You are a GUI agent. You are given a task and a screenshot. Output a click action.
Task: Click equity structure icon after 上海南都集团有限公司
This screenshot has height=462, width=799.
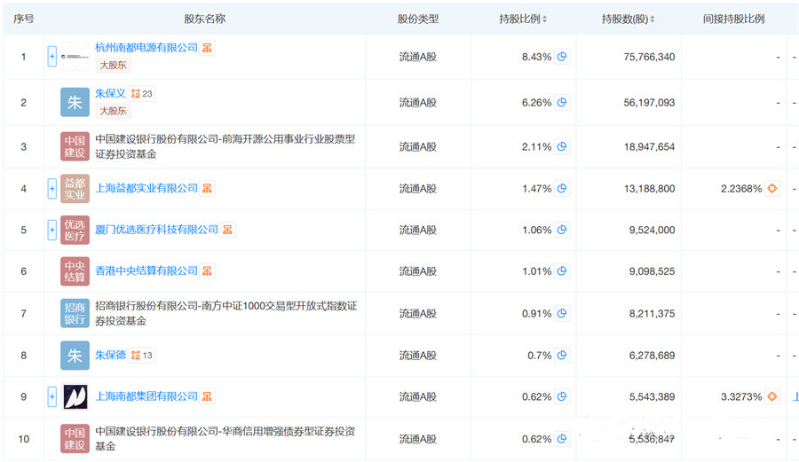coord(207,396)
